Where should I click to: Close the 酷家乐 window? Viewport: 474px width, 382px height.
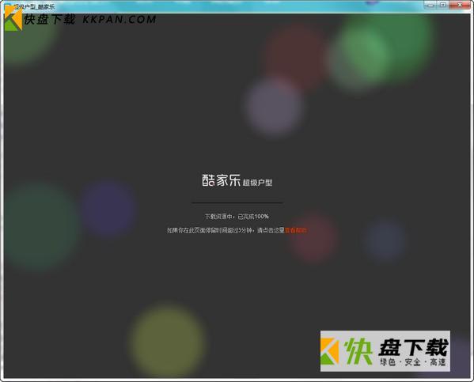pos(460,5)
